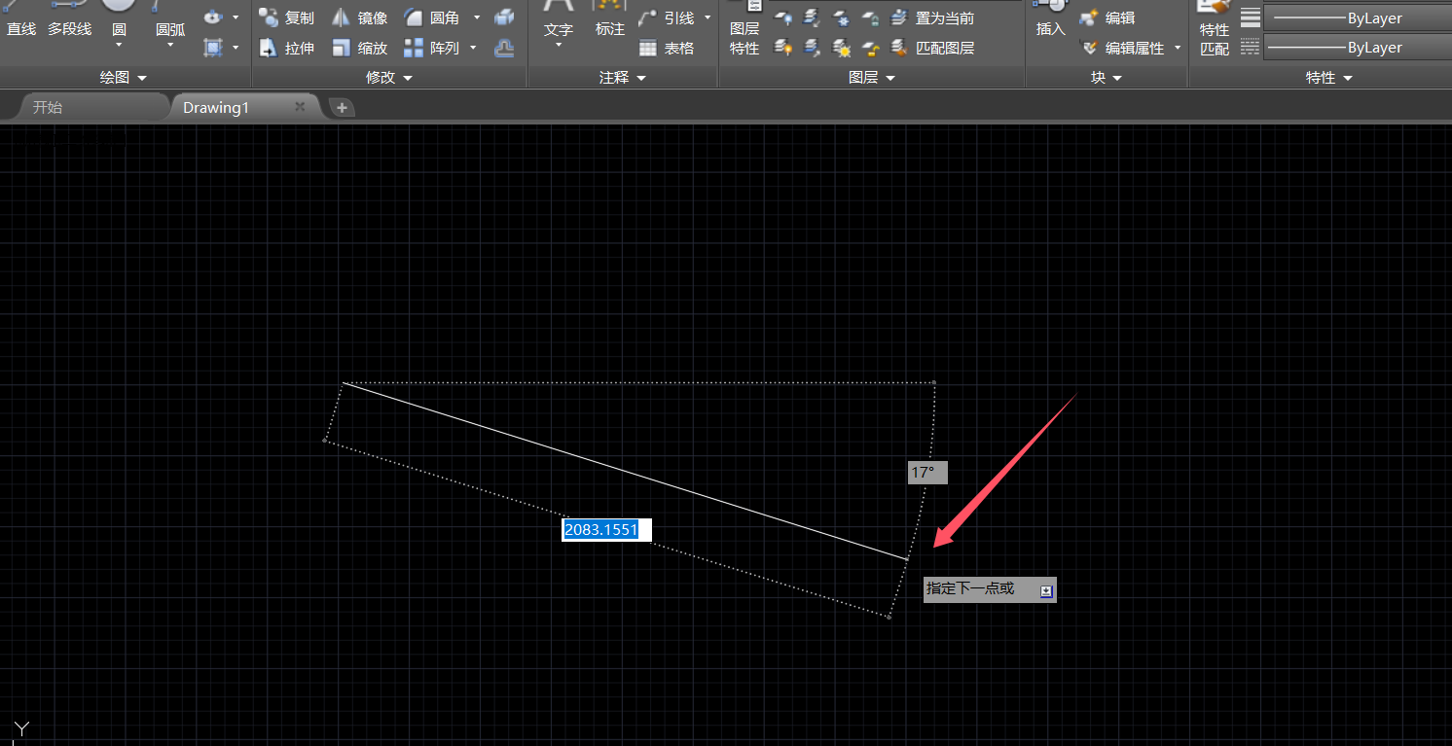1452x746 pixels.
Task: Expand the 块 panel
Action: click(1107, 78)
